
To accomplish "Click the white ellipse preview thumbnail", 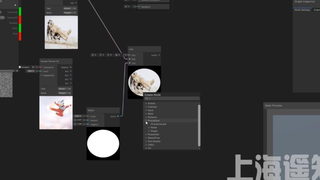I will pos(103,143).
